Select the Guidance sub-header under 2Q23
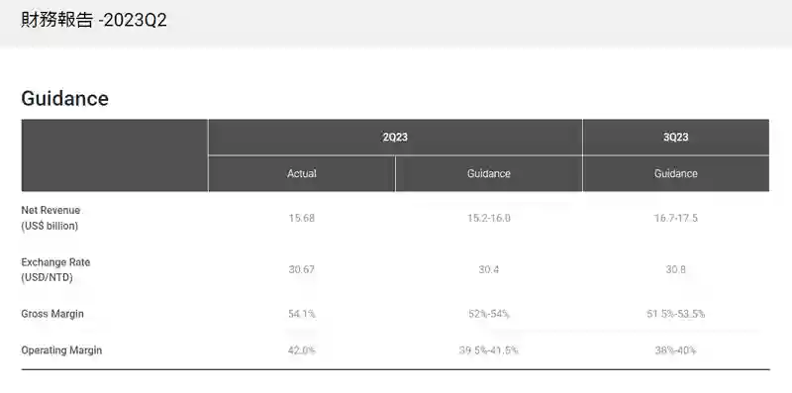The height and width of the screenshot is (393, 792). (x=488, y=174)
